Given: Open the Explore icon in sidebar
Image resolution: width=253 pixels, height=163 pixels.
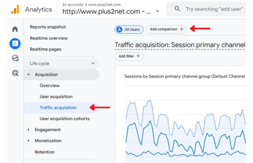Looking at the screenshot, I should (x=15, y=58).
